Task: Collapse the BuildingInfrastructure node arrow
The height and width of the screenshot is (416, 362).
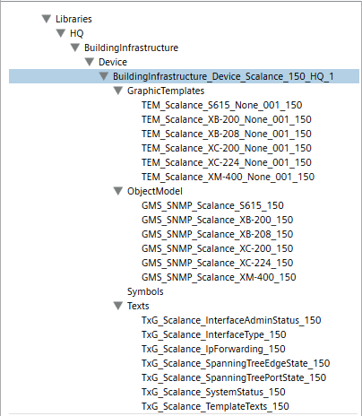Action: [x=75, y=48]
